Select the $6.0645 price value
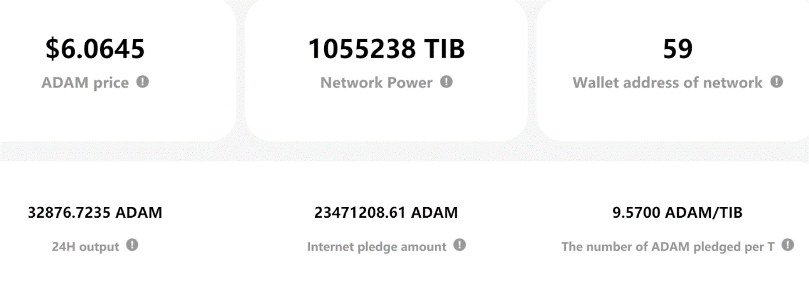The height and width of the screenshot is (289, 809). coord(95,50)
